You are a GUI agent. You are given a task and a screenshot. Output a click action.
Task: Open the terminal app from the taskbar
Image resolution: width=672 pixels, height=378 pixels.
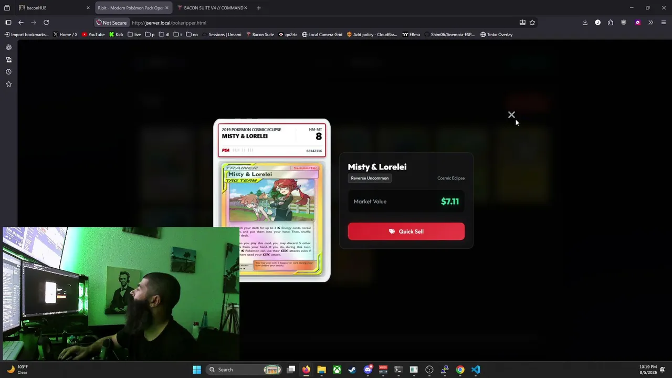pos(398,370)
